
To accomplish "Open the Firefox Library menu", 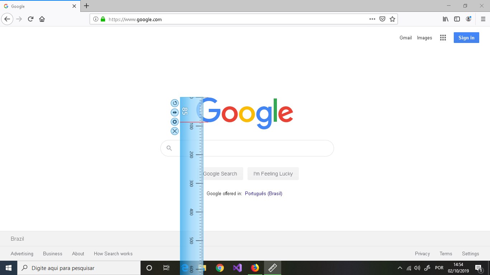I will point(446,19).
